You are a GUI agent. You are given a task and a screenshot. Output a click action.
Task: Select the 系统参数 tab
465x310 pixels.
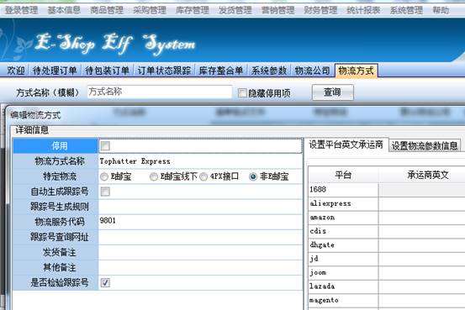click(x=269, y=71)
